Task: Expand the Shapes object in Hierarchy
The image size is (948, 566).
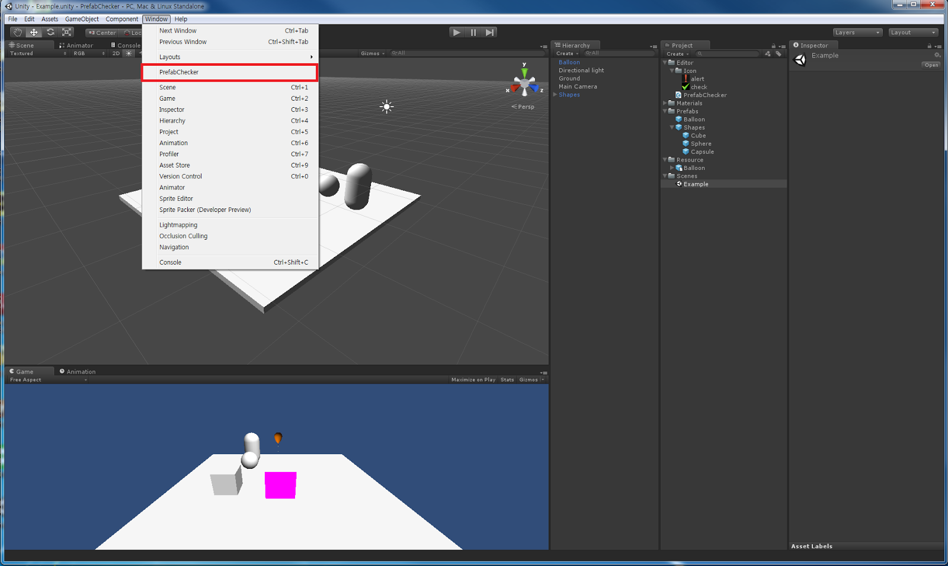Action: [x=555, y=95]
